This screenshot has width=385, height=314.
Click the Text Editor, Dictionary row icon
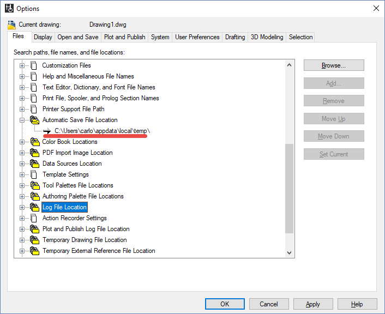point(34,87)
